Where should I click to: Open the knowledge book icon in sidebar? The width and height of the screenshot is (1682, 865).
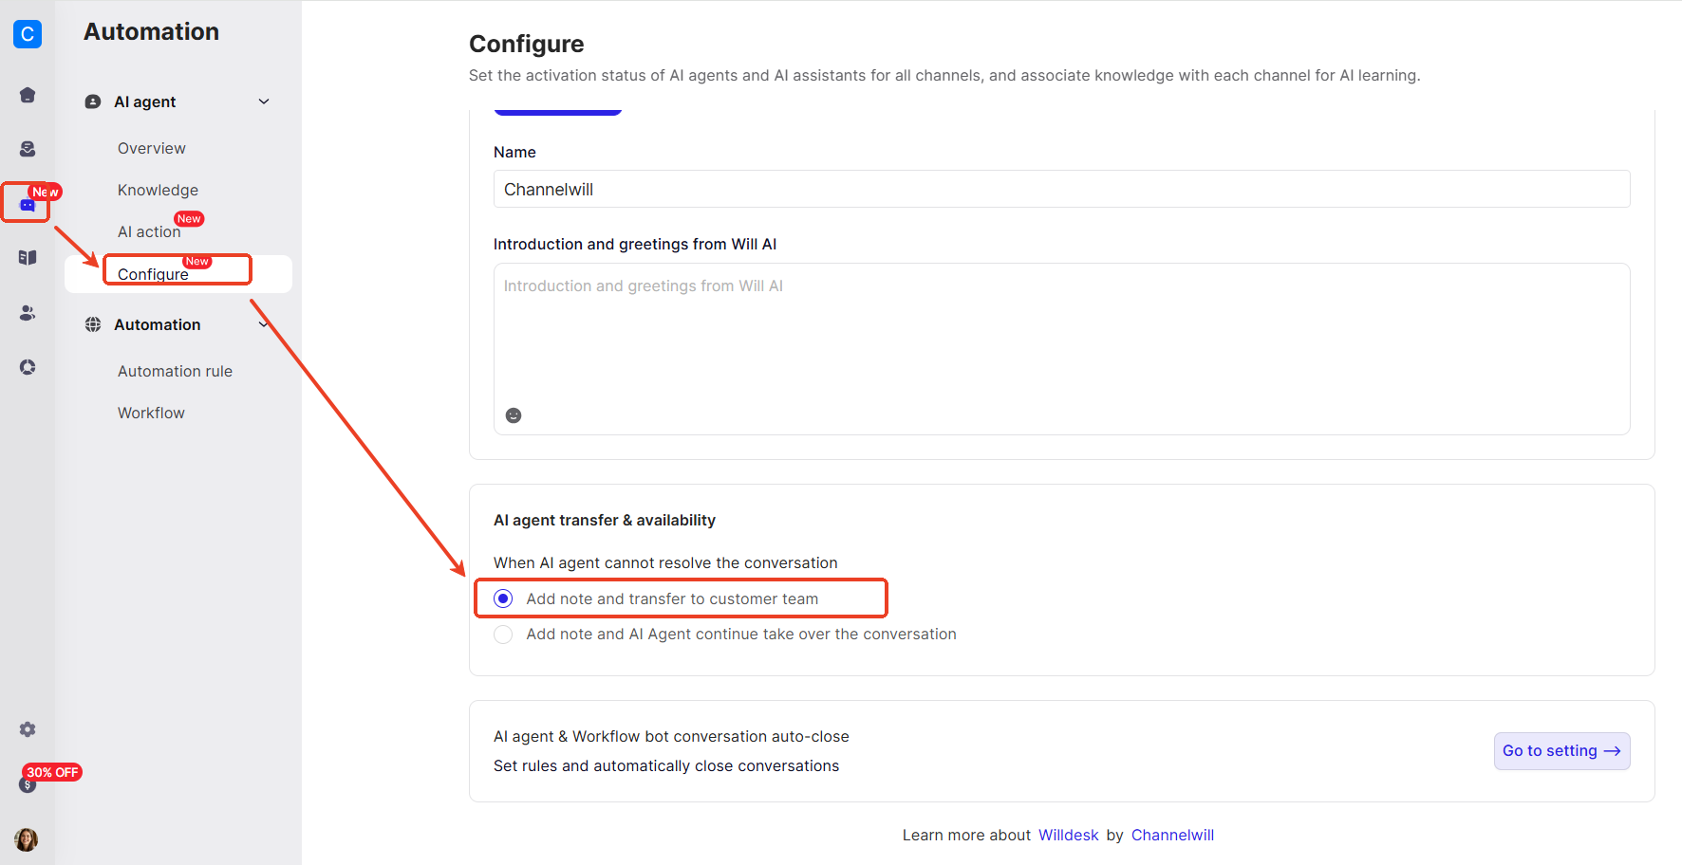click(28, 258)
